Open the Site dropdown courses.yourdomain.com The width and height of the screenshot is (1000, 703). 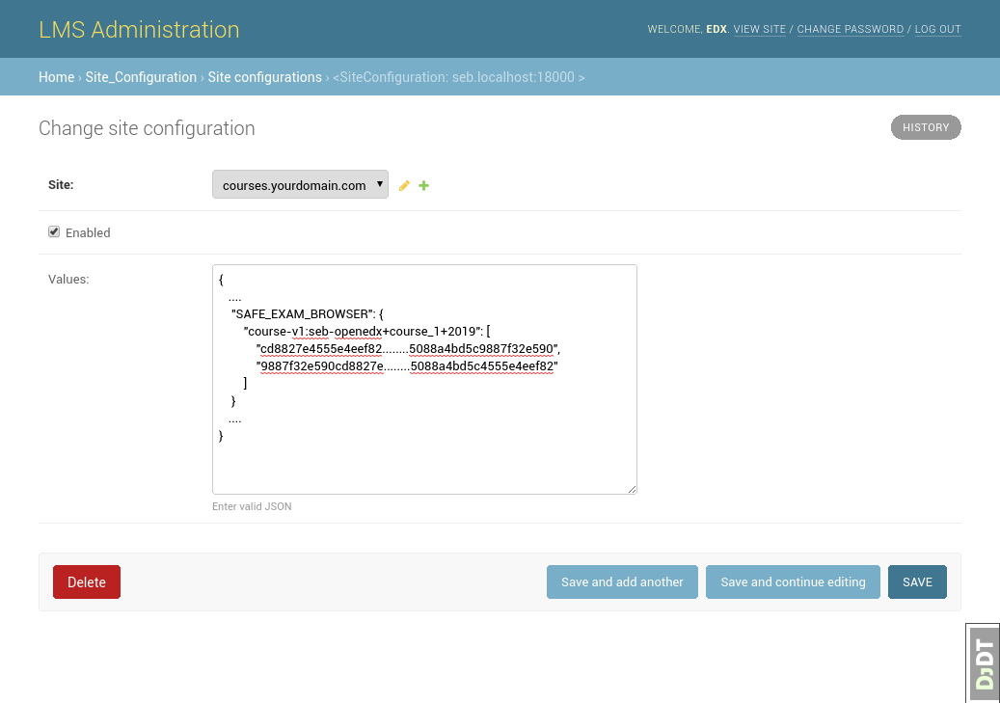(300, 184)
